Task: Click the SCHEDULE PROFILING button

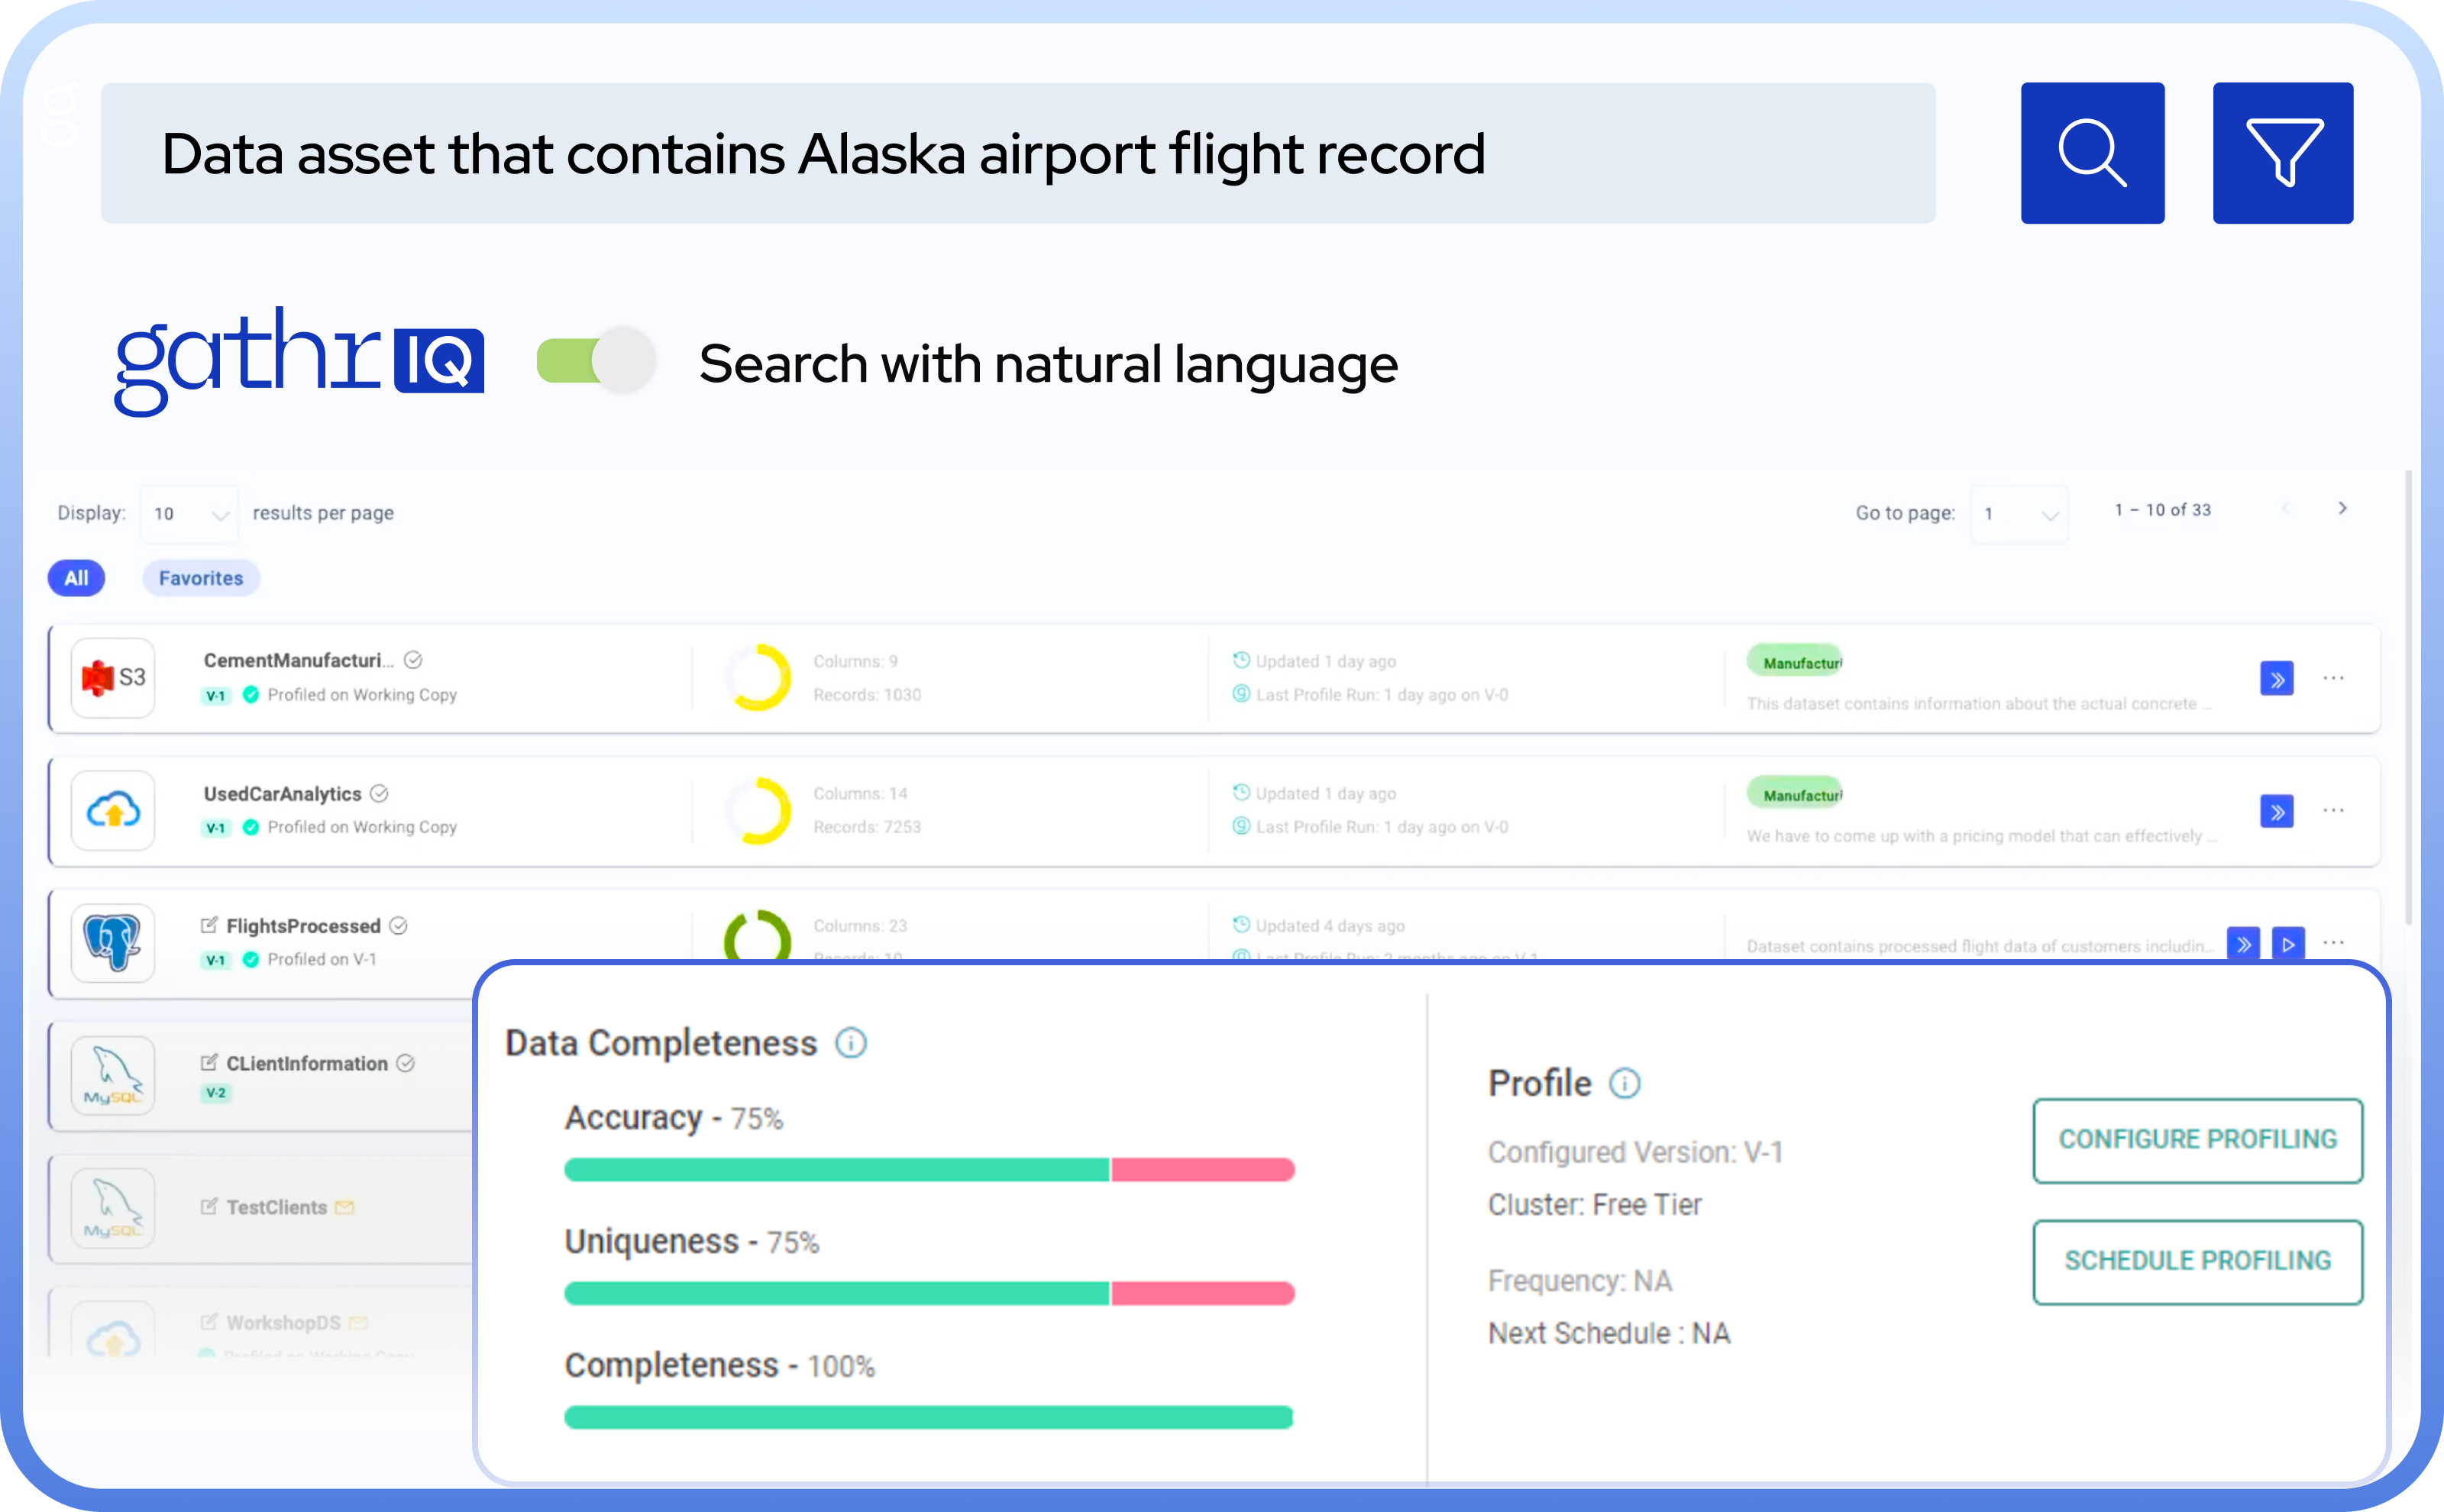Action: point(2197,1261)
